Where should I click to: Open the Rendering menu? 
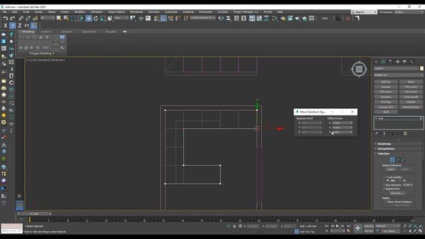click(136, 12)
